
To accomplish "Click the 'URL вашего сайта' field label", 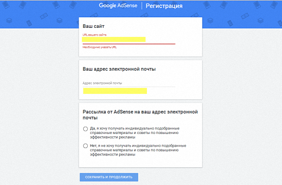I will pyautogui.click(x=95, y=35).
